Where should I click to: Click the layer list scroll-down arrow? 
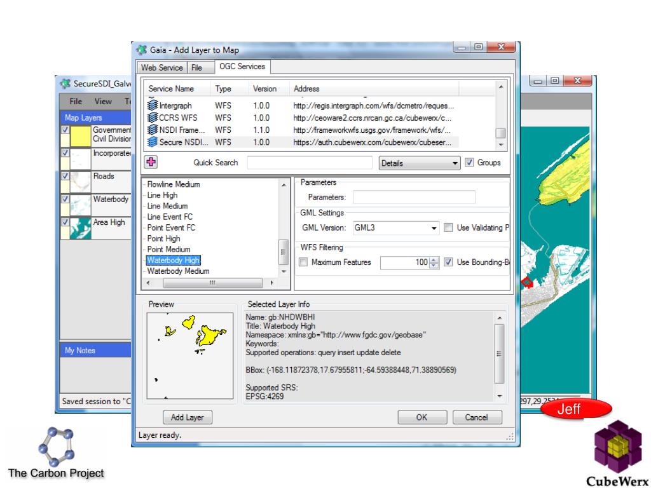click(x=284, y=271)
